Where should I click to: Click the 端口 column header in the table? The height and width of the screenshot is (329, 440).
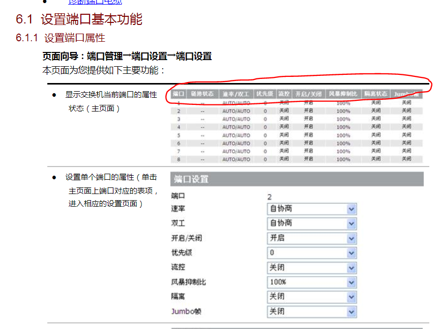[x=179, y=94]
